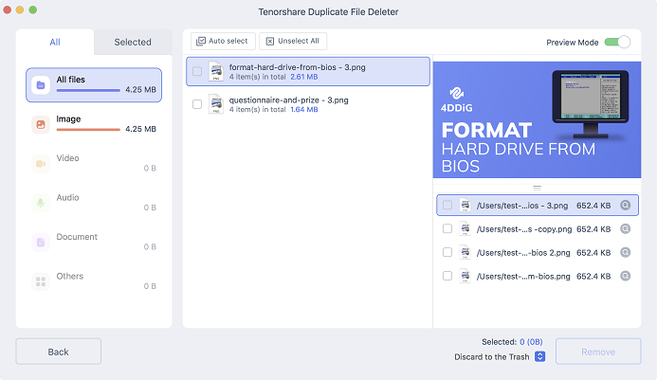
Task: Turn off the Preview Mode switch
Action: (x=617, y=42)
